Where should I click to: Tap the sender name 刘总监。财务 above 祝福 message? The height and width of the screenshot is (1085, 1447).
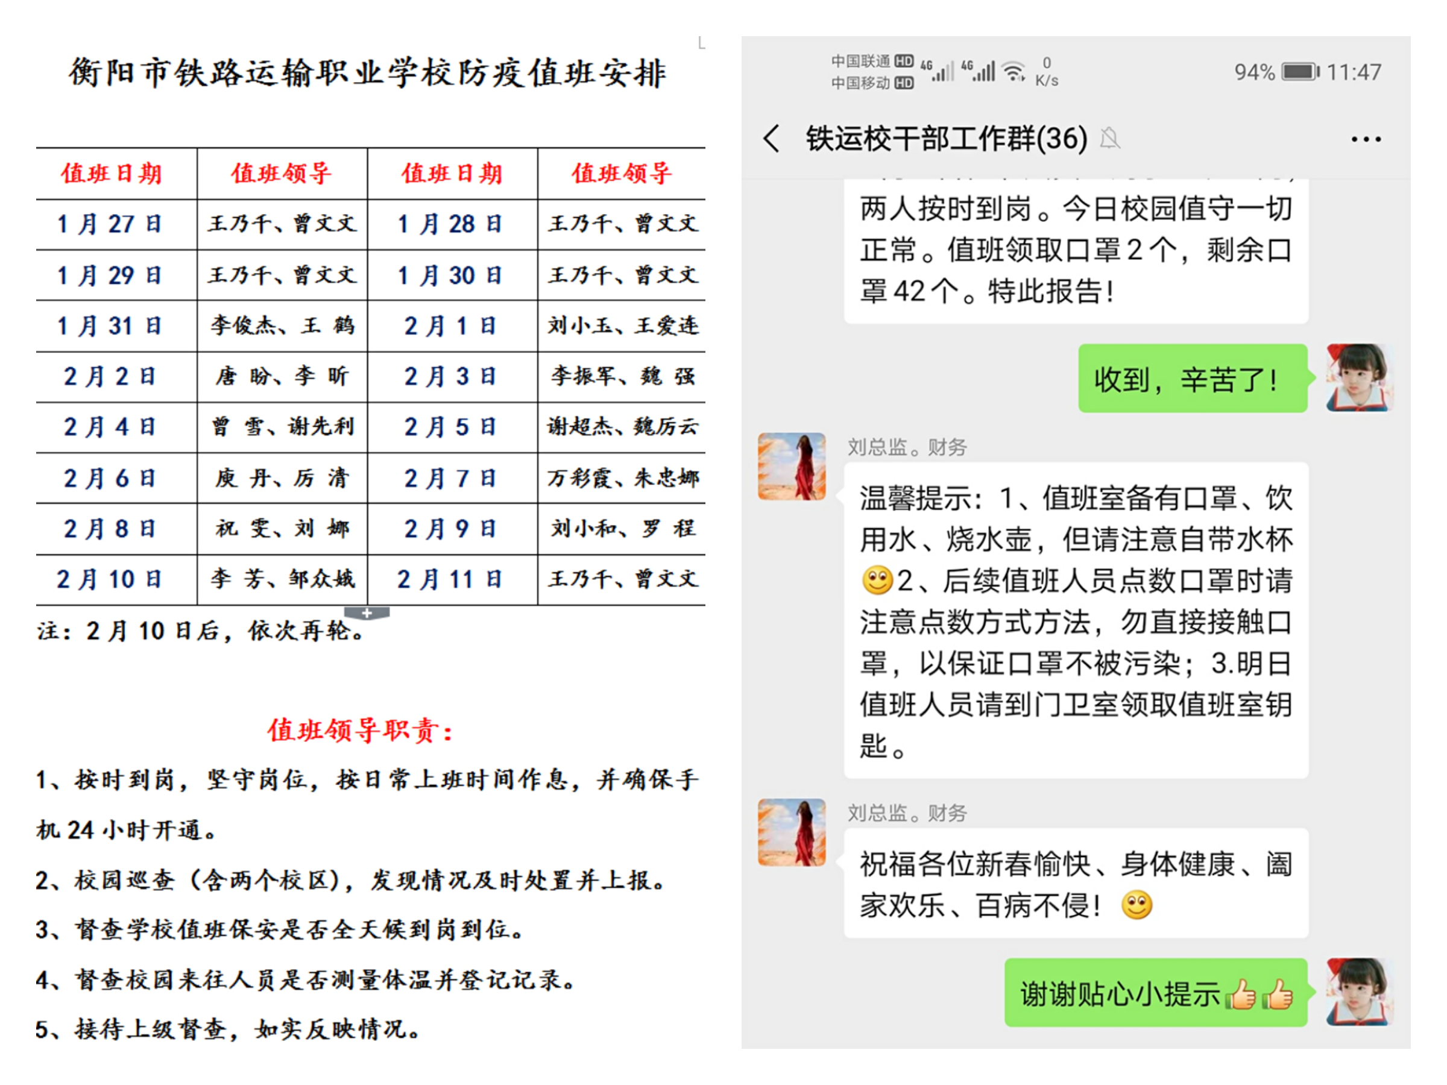coord(907,813)
